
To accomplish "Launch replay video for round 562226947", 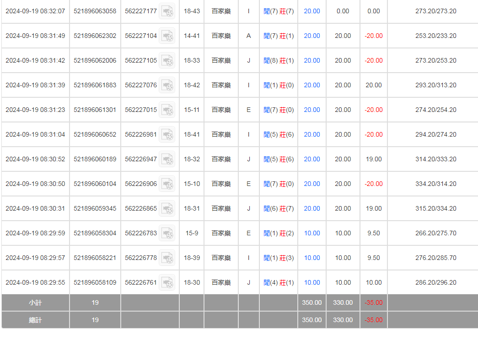I will click(x=167, y=159).
